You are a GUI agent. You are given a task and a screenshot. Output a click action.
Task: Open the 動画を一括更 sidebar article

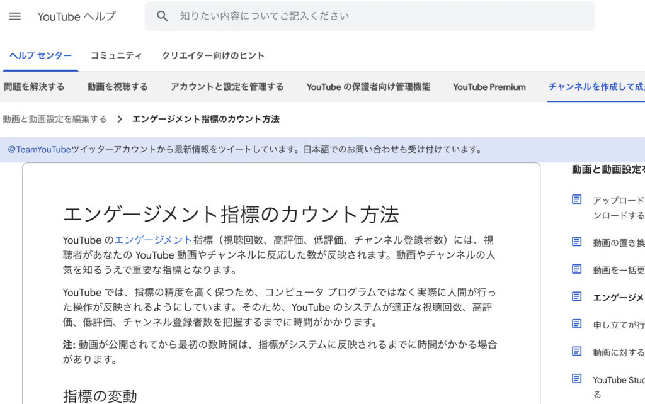(x=619, y=270)
